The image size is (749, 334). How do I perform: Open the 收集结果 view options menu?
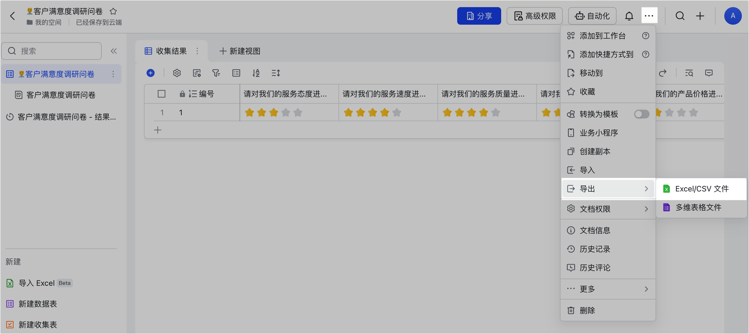click(198, 51)
